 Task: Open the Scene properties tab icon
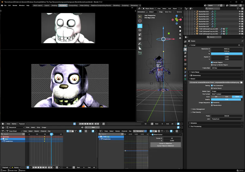[185, 56]
